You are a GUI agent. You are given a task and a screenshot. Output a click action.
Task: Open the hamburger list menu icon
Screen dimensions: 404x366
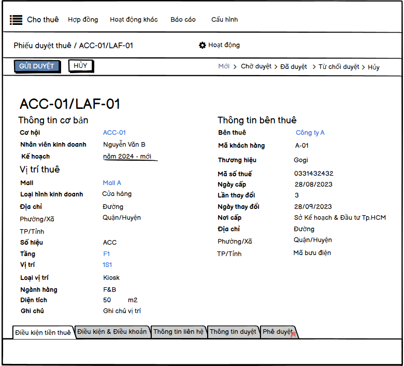[16, 20]
